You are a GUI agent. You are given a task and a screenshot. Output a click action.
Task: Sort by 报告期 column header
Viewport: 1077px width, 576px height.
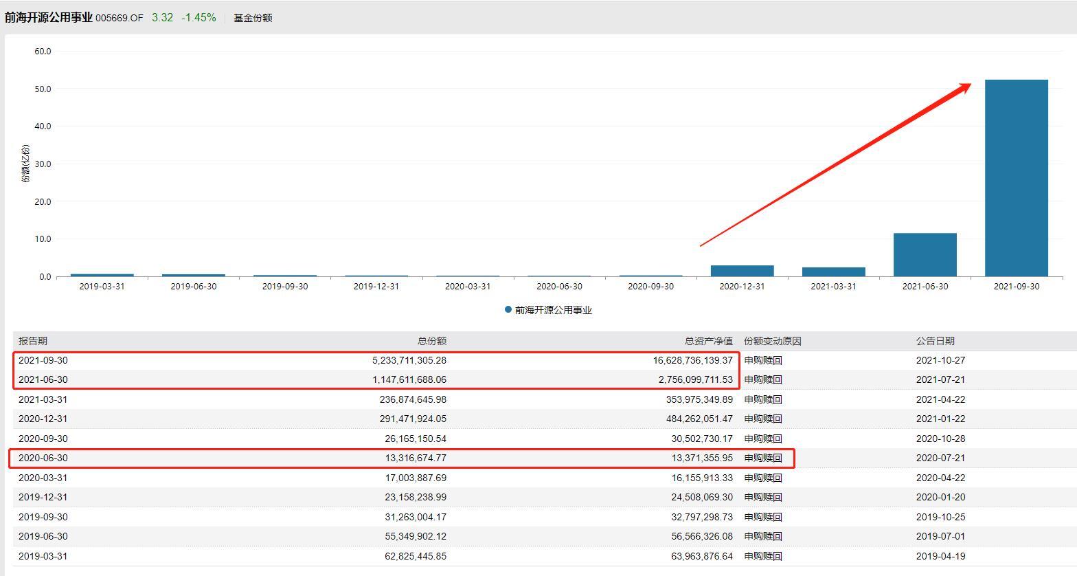click(33, 341)
